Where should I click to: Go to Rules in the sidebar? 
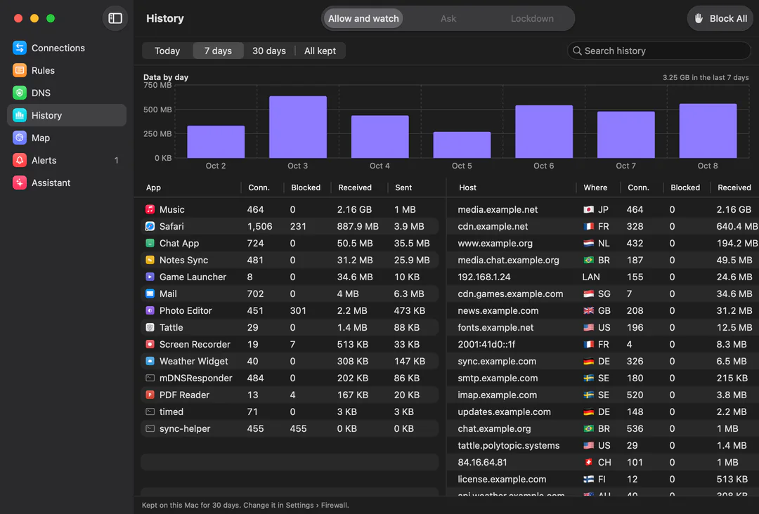tap(67, 70)
